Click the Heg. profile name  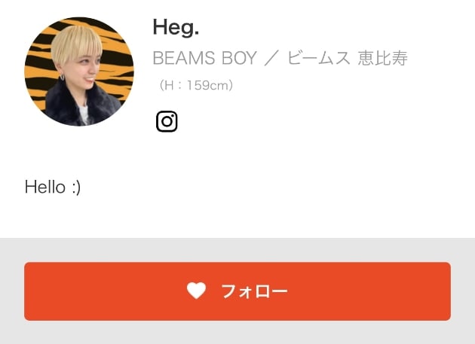point(176,28)
